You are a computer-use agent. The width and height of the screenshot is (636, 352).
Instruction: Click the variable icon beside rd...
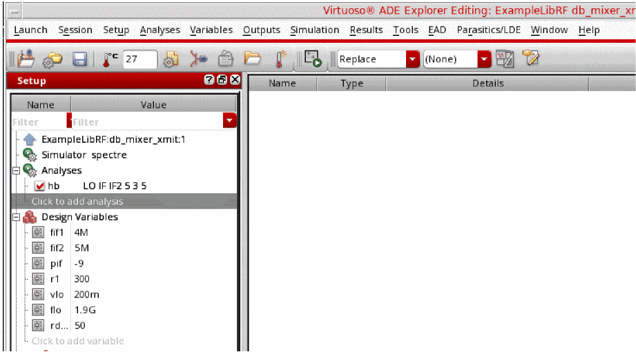(x=38, y=325)
